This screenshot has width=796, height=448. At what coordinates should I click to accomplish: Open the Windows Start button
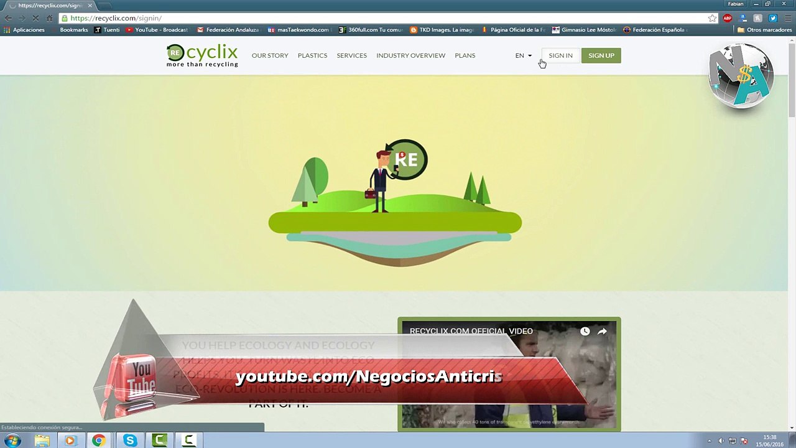pyautogui.click(x=12, y=441)
